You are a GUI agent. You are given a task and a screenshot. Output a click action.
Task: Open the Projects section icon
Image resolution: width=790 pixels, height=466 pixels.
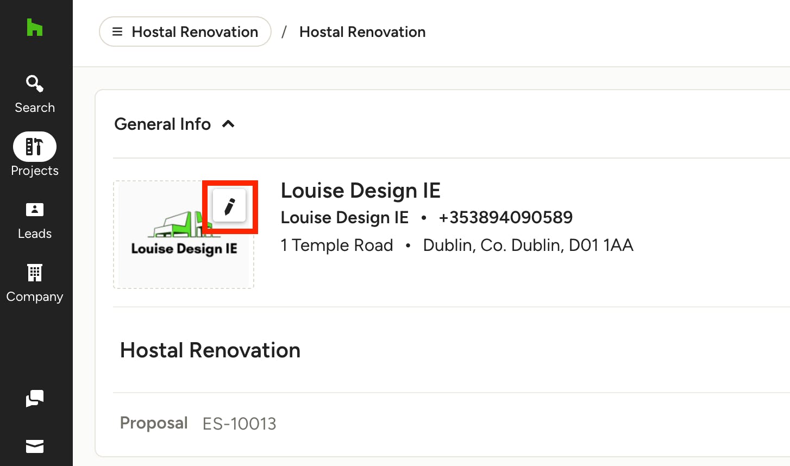click(35, 147)
